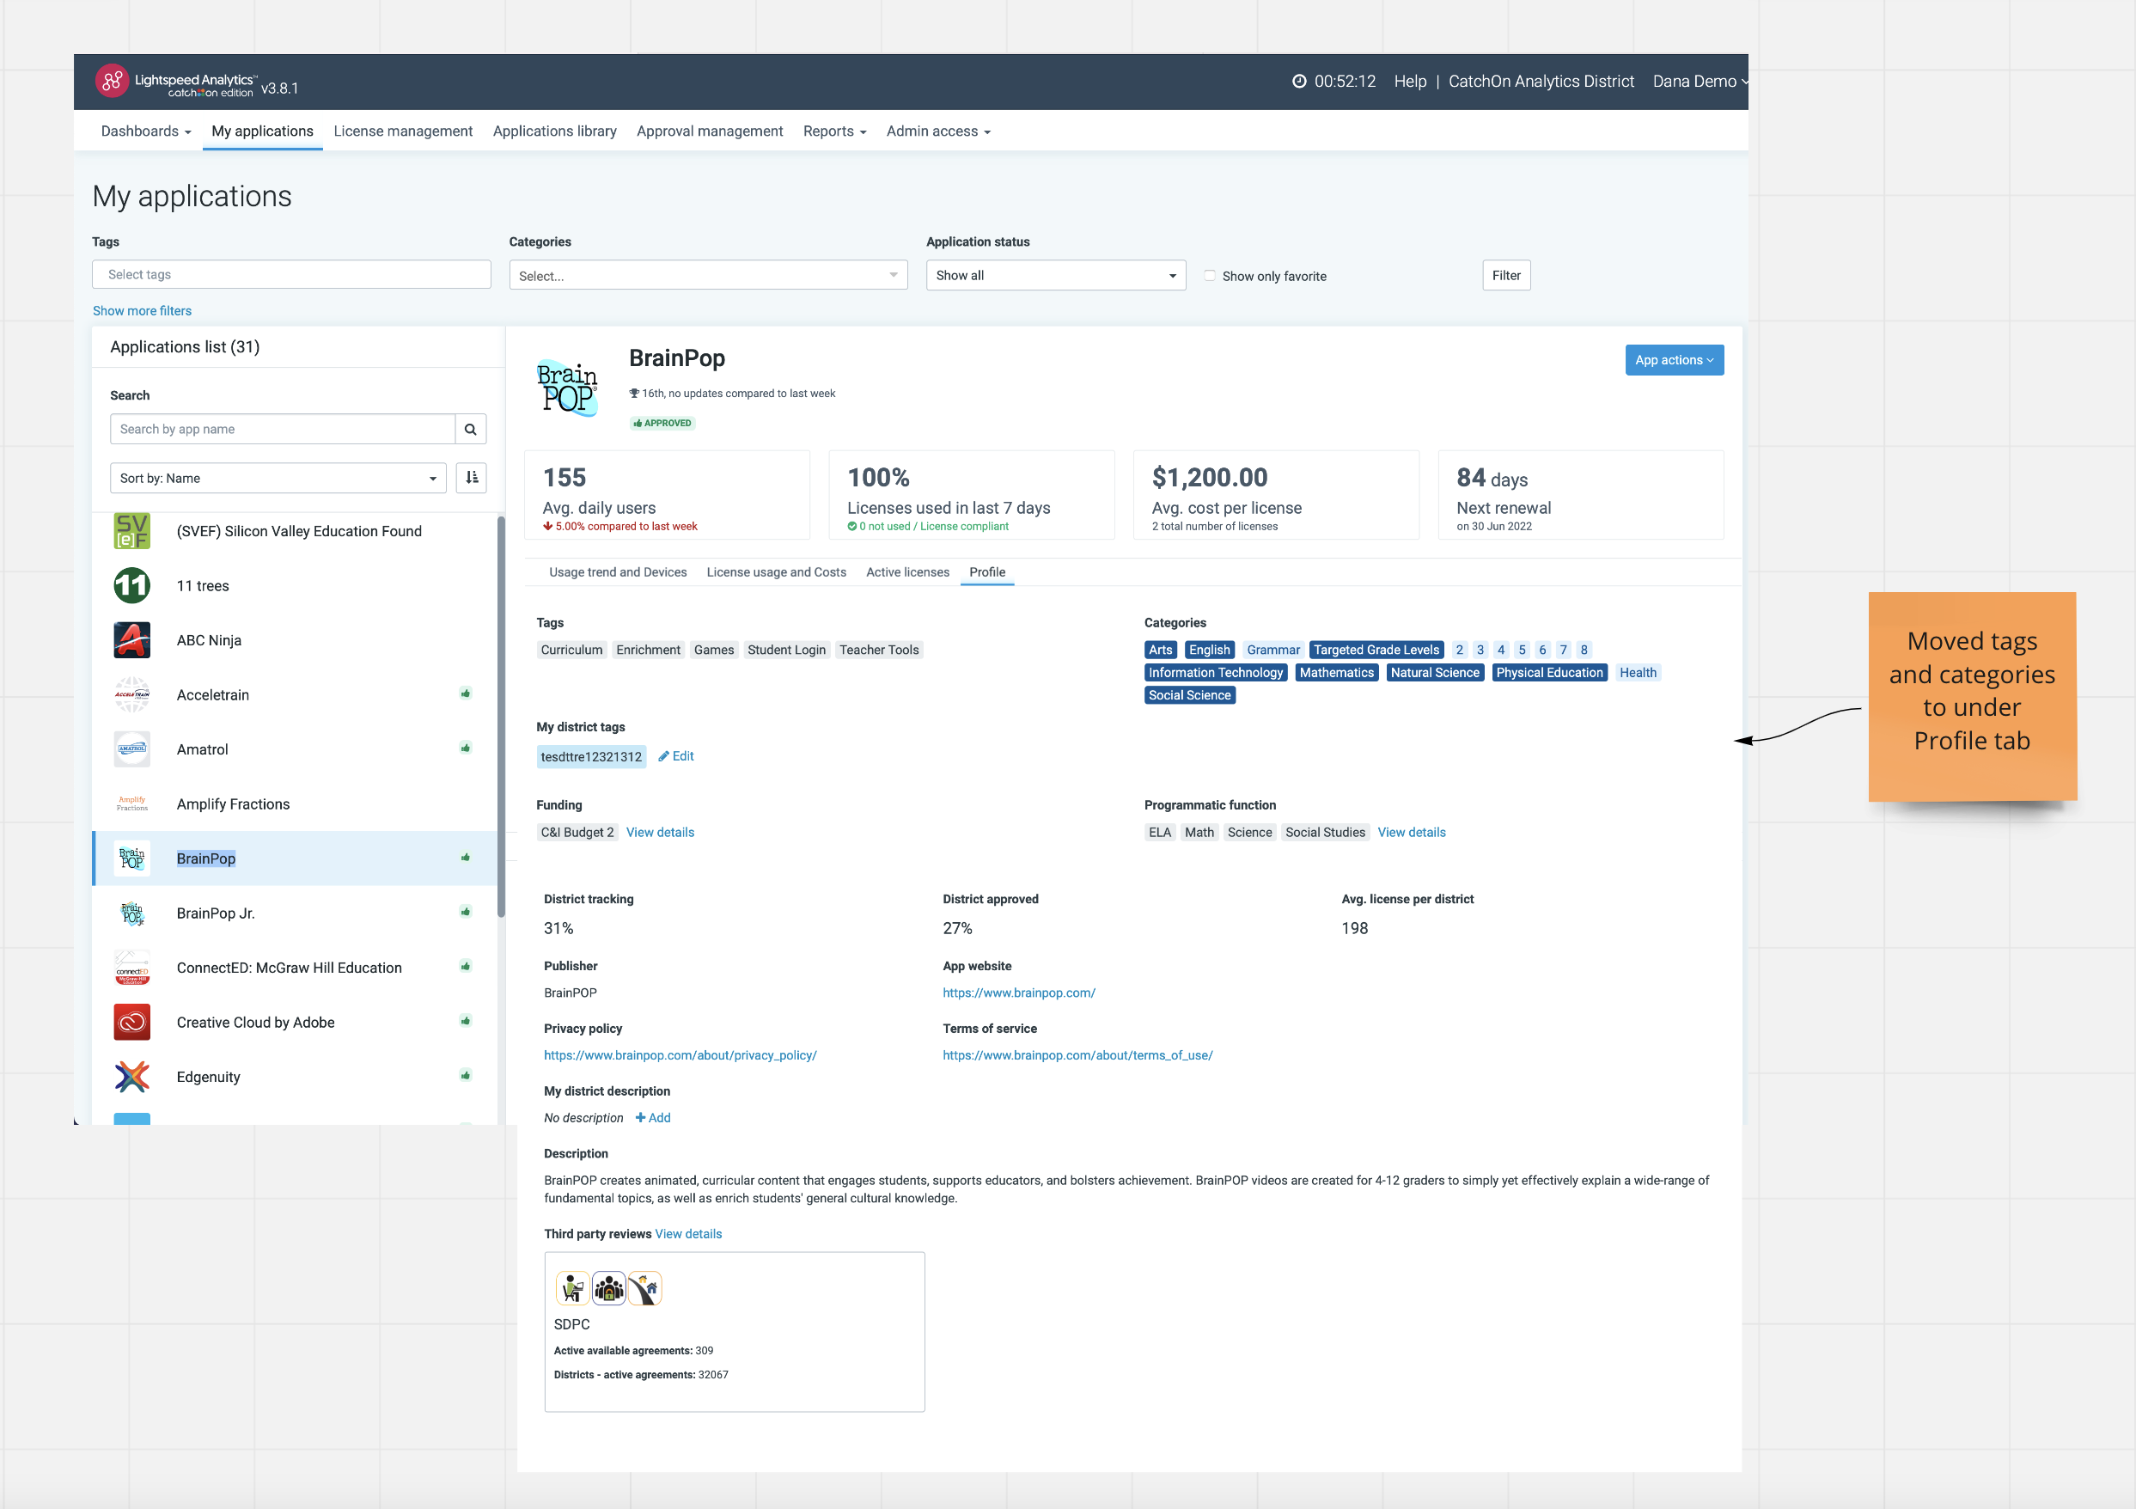
Task: Click the C&I Budget 2 funding chip
Action: pos(577,833)
